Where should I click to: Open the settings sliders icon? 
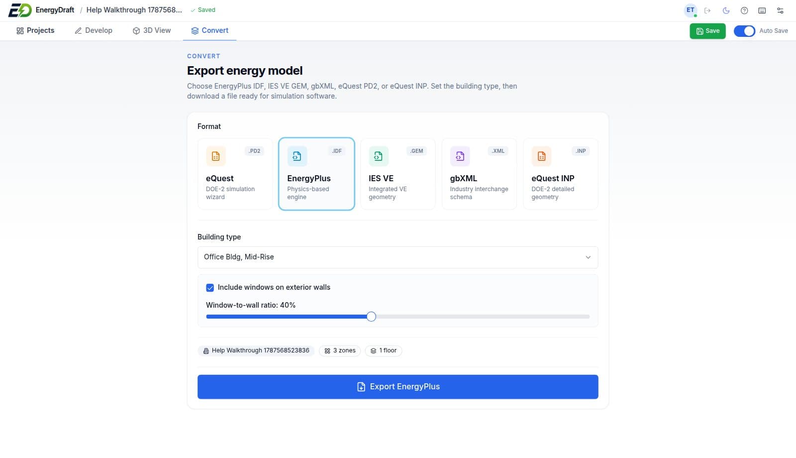point(780,10)
